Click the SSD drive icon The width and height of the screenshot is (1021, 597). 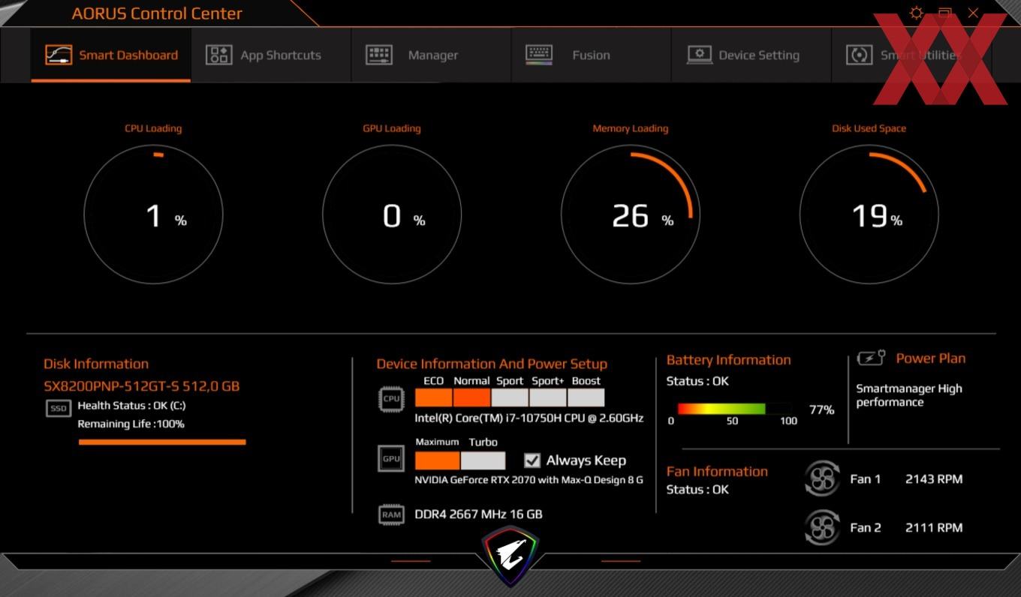59,409
